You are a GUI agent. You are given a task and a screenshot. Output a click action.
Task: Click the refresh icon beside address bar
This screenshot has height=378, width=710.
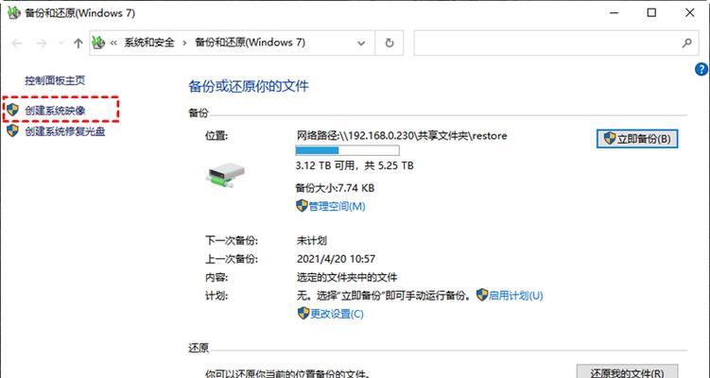[389, 43]
